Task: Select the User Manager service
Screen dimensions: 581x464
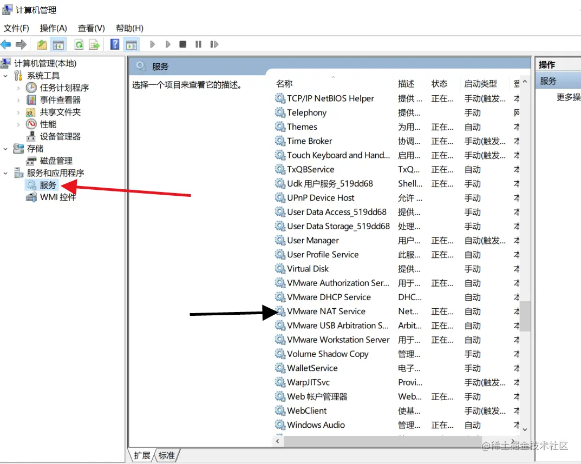Action: (x=396, y=241)
